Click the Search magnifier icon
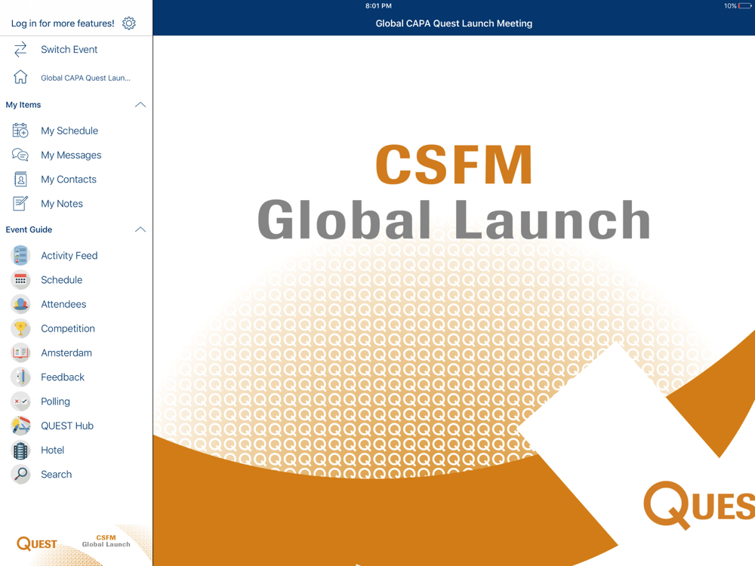 click(x=20, y=474)
